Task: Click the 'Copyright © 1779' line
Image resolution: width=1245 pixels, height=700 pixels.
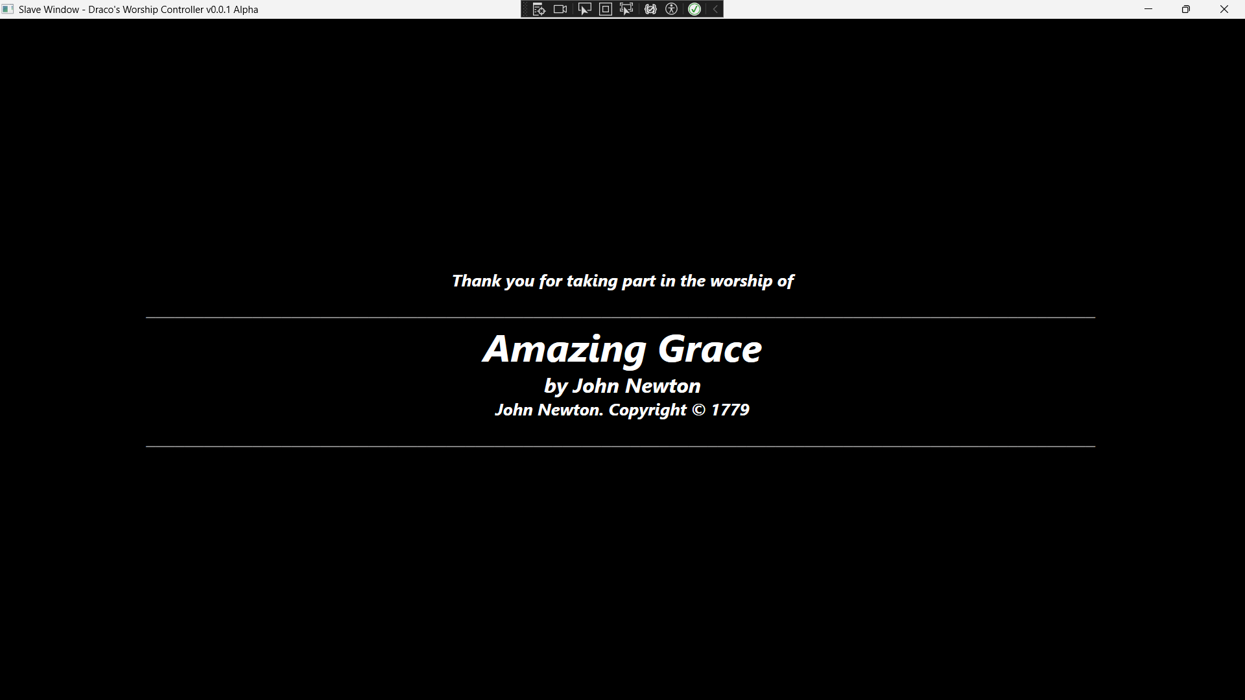Action: point(679,410)
